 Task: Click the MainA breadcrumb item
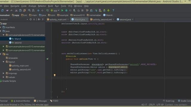click(108, 15)
